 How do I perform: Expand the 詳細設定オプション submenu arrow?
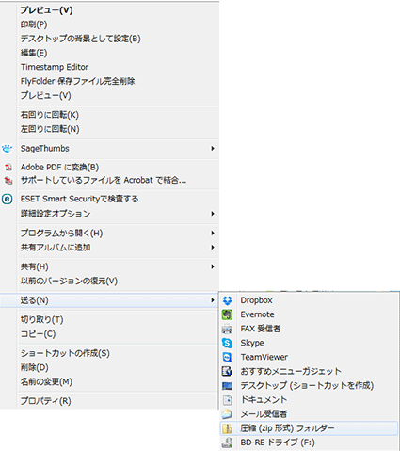tap(213, 214)
